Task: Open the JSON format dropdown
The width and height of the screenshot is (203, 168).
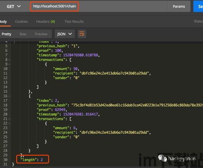Action: 65,34
